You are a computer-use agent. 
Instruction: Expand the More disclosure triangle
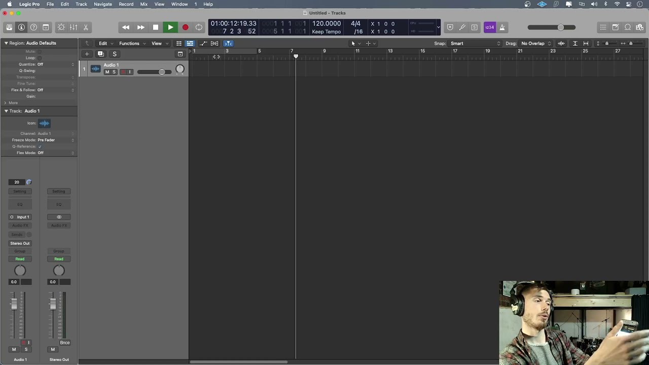click(5, 103)
